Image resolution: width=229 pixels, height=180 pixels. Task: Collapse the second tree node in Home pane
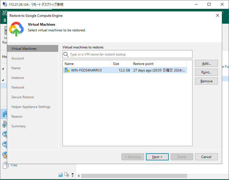pos(3,80)
